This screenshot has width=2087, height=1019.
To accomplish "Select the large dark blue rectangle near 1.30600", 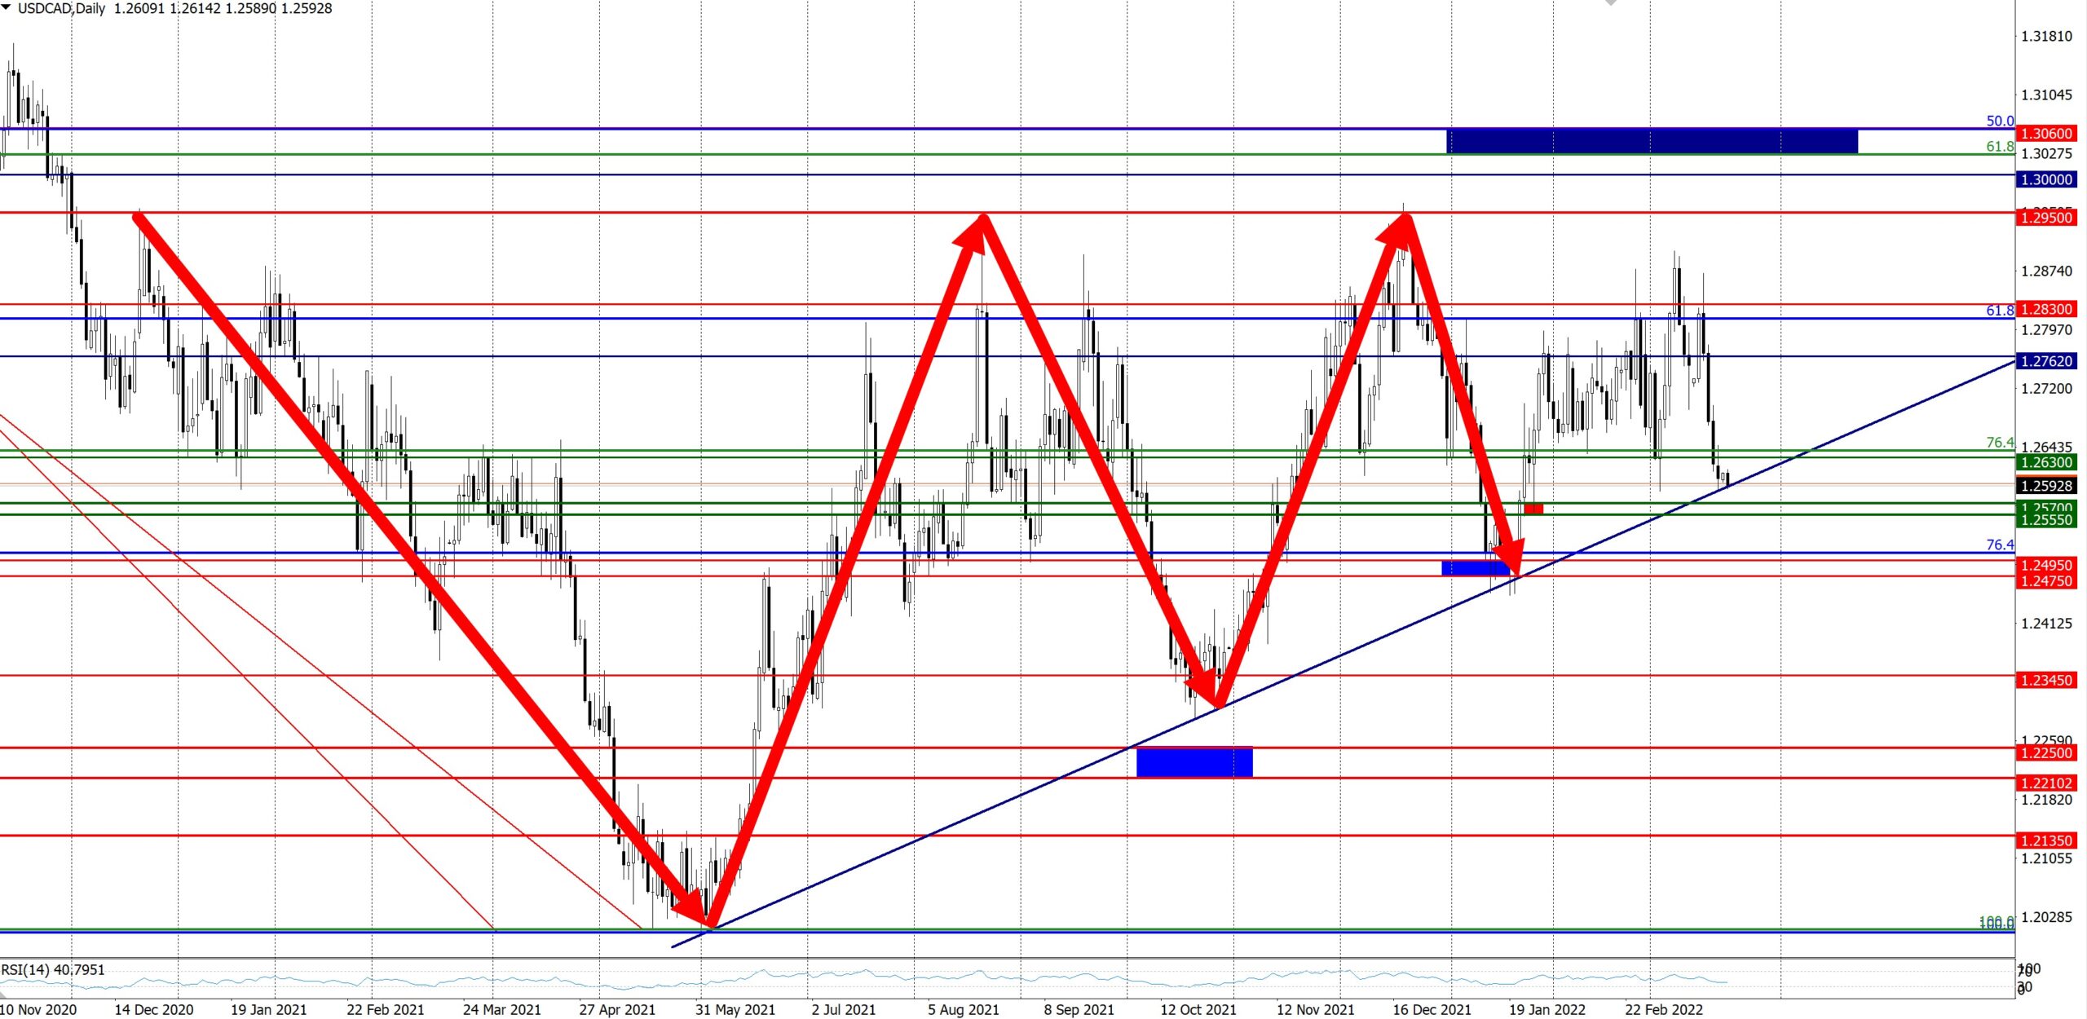I will click(x=1651, y=141).
